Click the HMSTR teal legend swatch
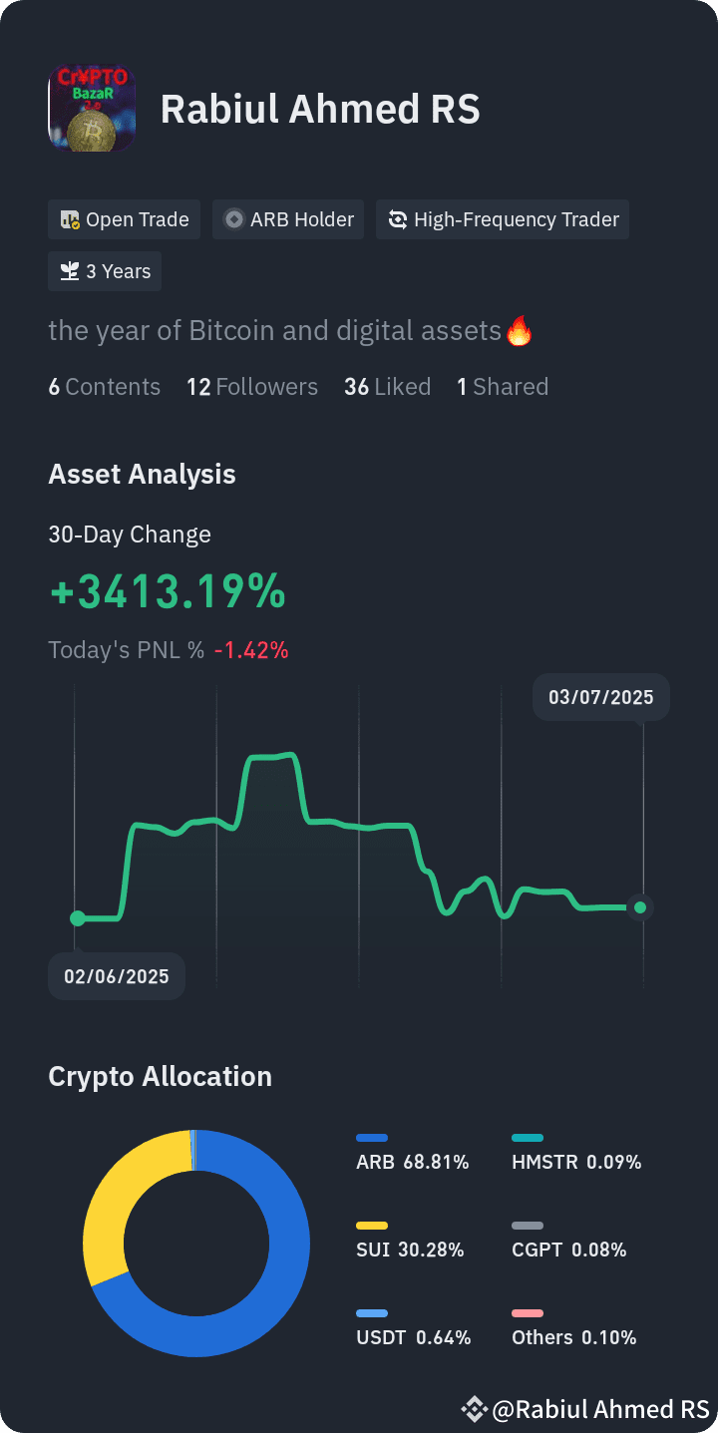The width and height of the screenshot is (718, 1433). 528,1138
